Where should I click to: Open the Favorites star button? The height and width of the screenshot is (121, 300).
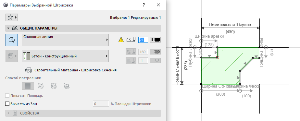coord(12,18)
